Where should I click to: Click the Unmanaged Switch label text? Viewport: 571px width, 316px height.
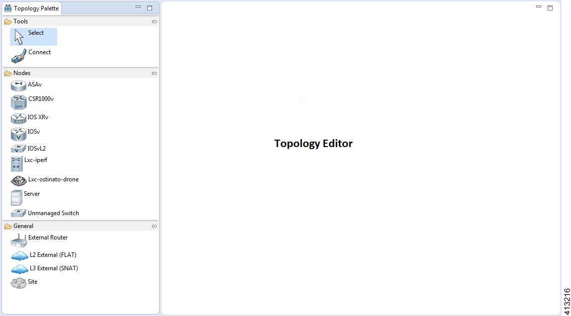point(53,213)
